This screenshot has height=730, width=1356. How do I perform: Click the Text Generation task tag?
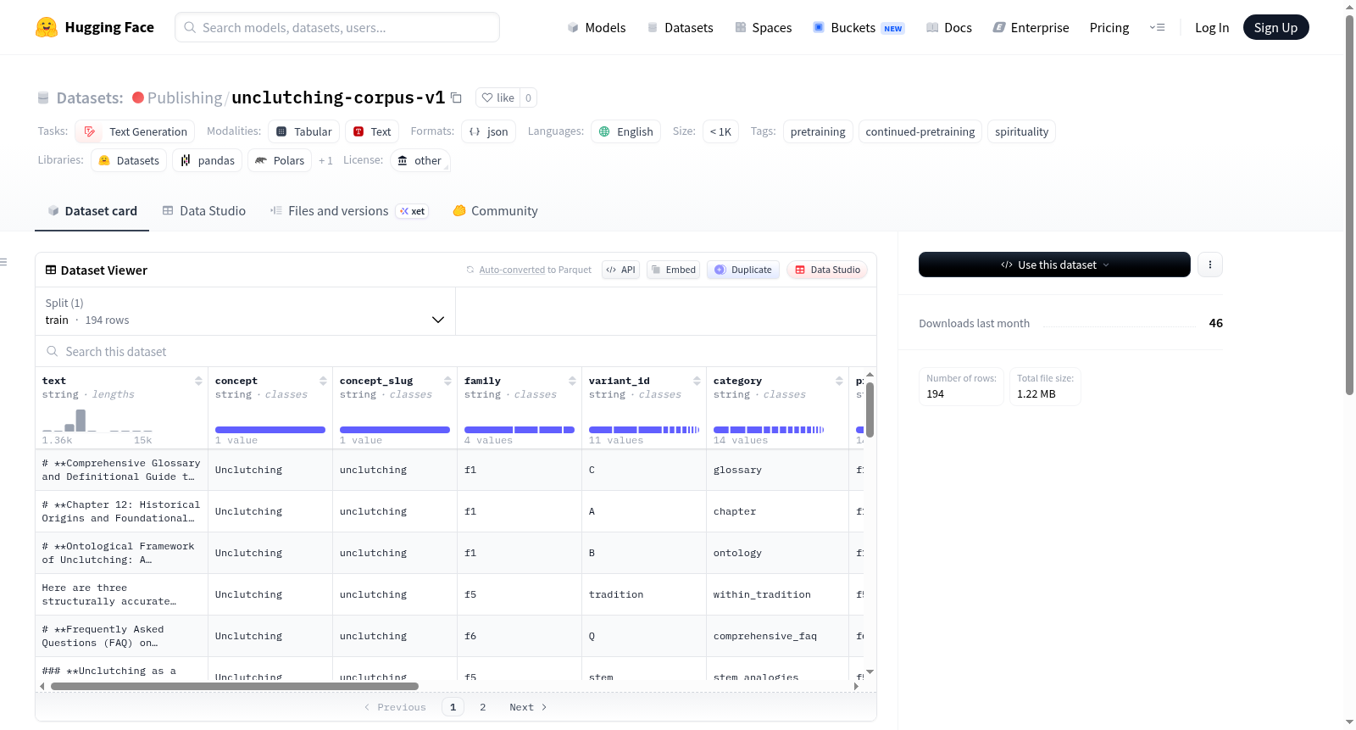point(135,131)
